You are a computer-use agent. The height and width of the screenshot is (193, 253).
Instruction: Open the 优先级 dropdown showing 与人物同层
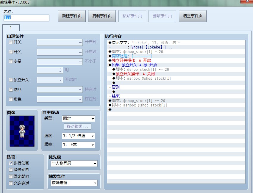tap(74, 164)
